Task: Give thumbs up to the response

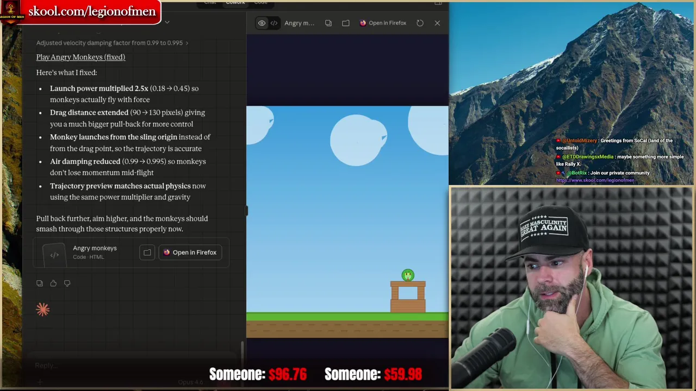Action: point(53,283)
